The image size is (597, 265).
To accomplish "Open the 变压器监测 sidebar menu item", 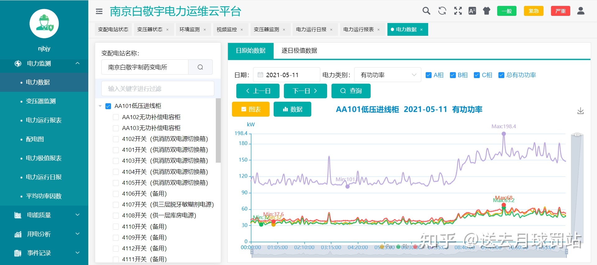I will (41, 101).
